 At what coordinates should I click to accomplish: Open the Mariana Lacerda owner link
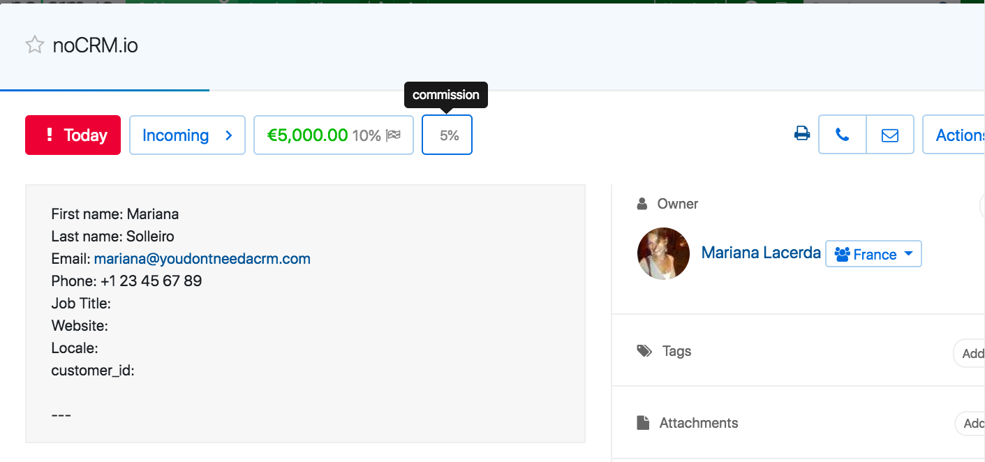(x=761, y=253)
